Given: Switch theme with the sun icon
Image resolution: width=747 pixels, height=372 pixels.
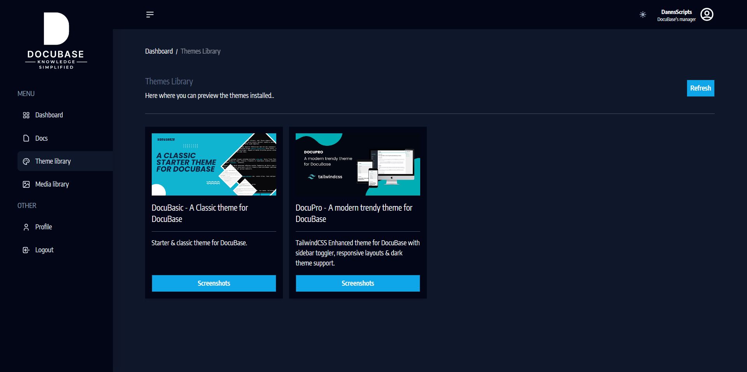Looking at the screenshot, I should (643, 15).
